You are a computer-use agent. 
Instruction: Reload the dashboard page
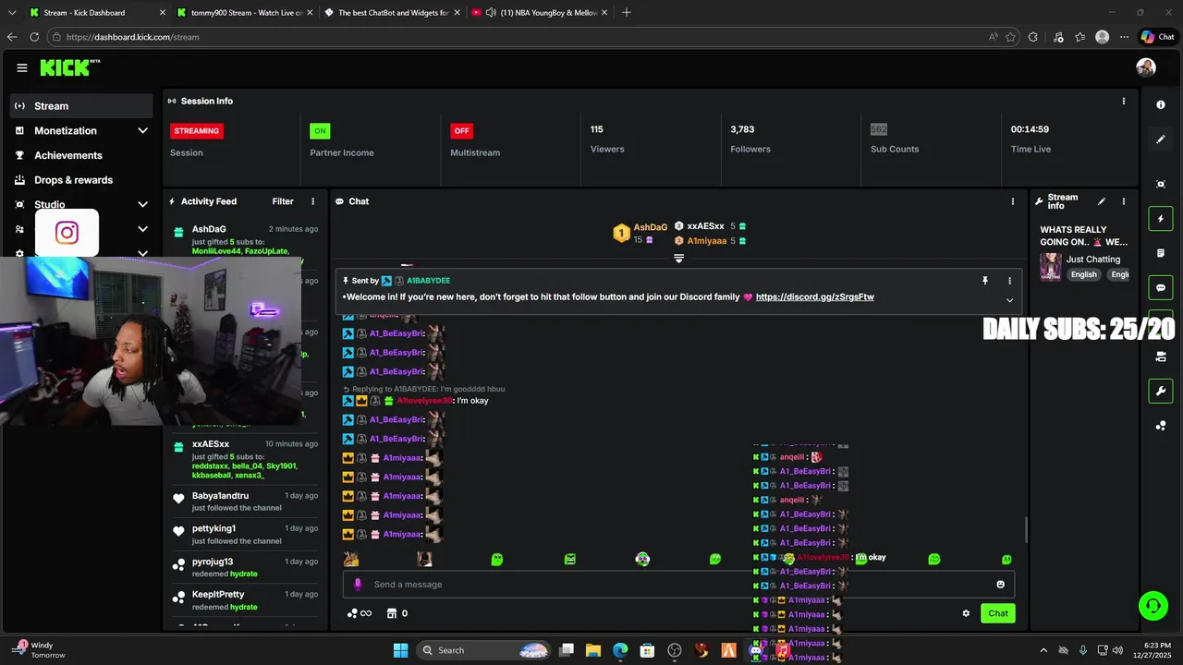click(34, 37)
